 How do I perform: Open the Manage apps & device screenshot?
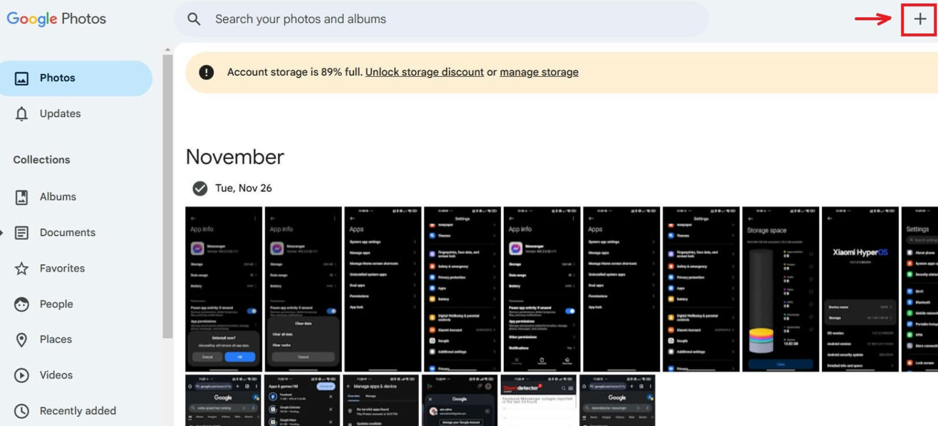tap(380, 400)
